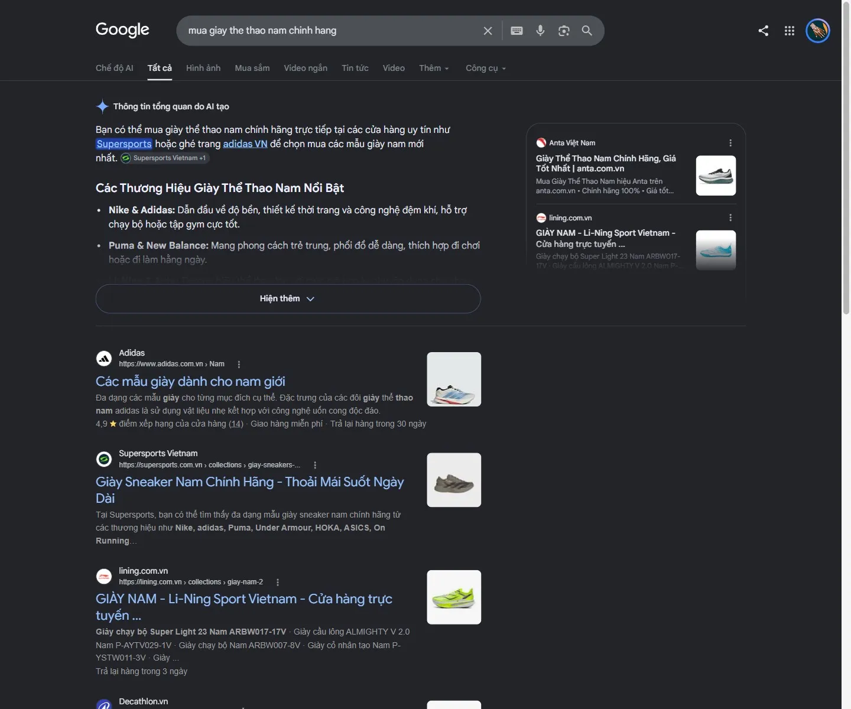The image size is (851, 709).
Task: Clear the search box text
Action: (x=488, y=31)
